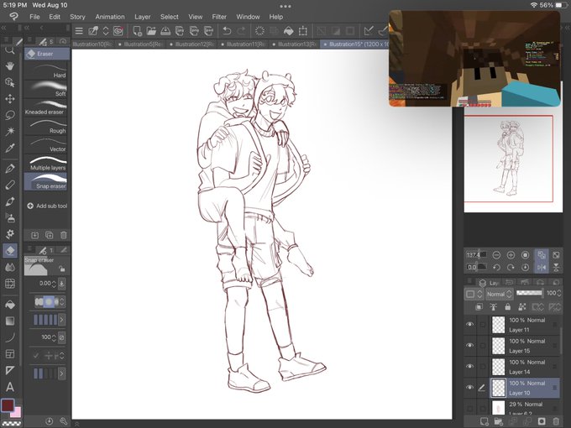
Task: Open the File menu
Action: (x=34, y=17)
